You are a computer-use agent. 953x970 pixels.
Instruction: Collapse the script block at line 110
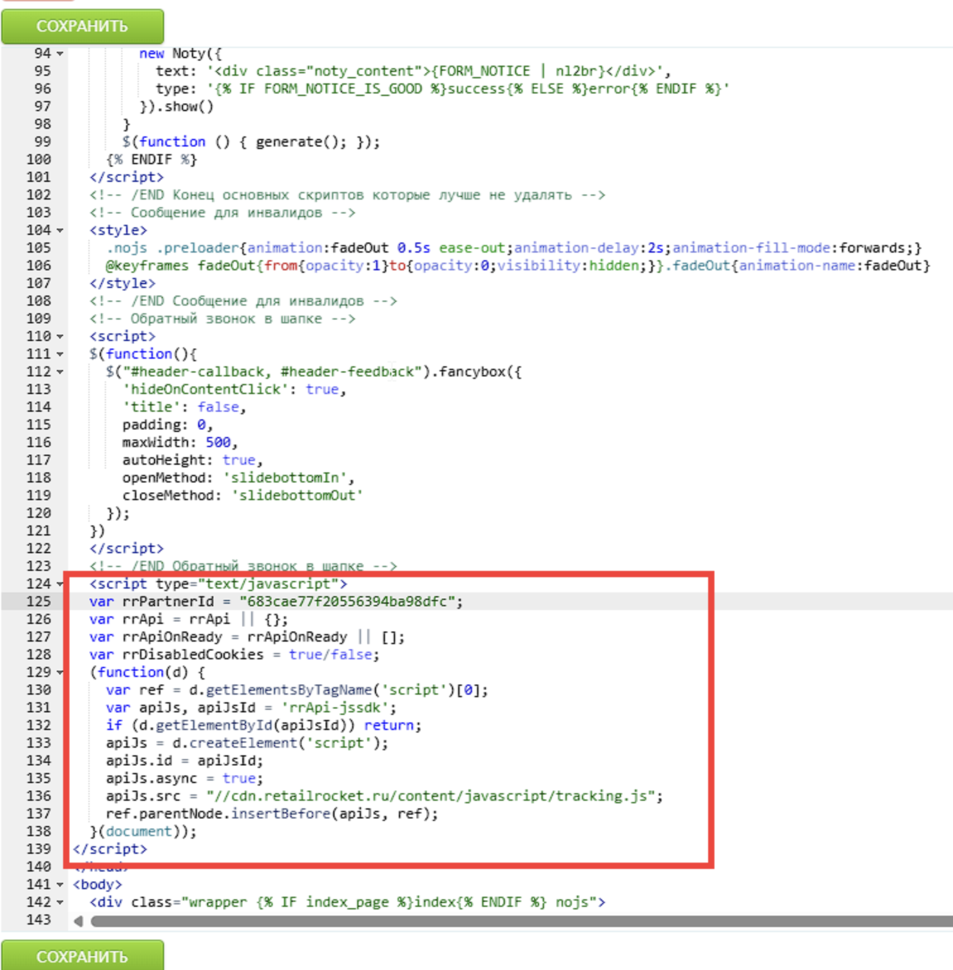coord(61,337)
